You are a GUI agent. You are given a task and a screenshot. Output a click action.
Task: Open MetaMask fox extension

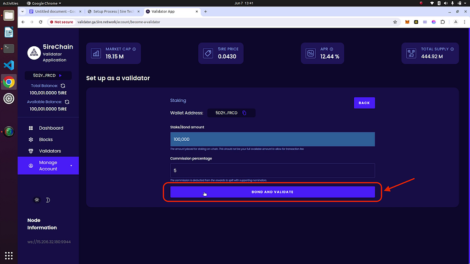tap(407, 22)
